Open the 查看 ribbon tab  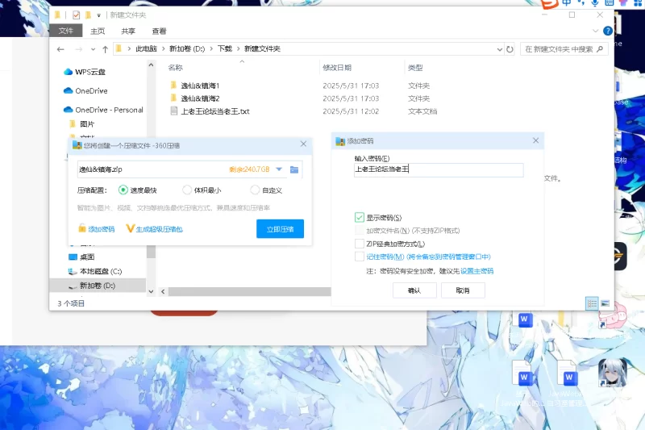(159, 31)
